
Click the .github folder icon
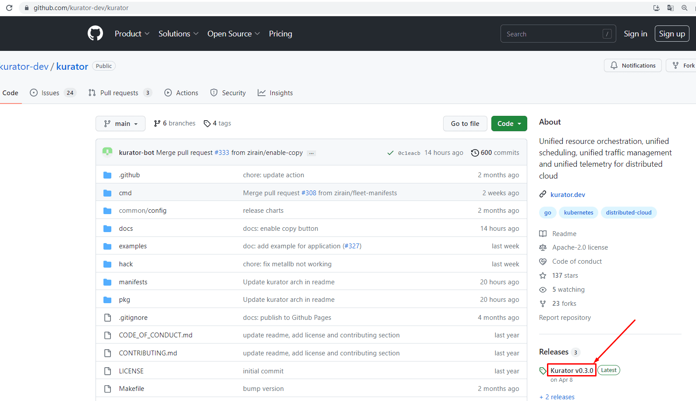[107, 175]
